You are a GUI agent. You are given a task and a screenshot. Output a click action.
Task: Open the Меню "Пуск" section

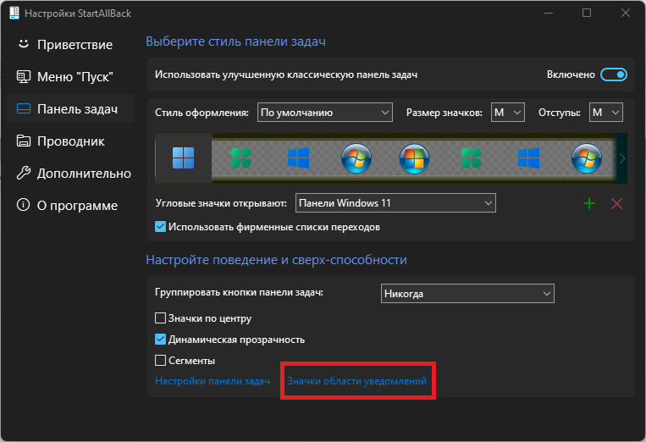pos(70,76)
